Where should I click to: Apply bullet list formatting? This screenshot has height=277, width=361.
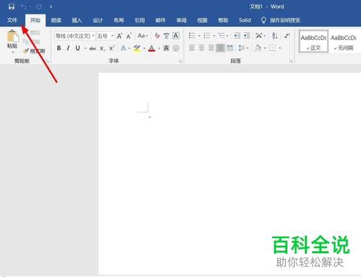tap(192, 36)
